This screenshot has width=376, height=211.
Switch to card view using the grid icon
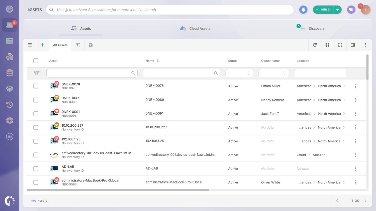(x=327, y=45)
